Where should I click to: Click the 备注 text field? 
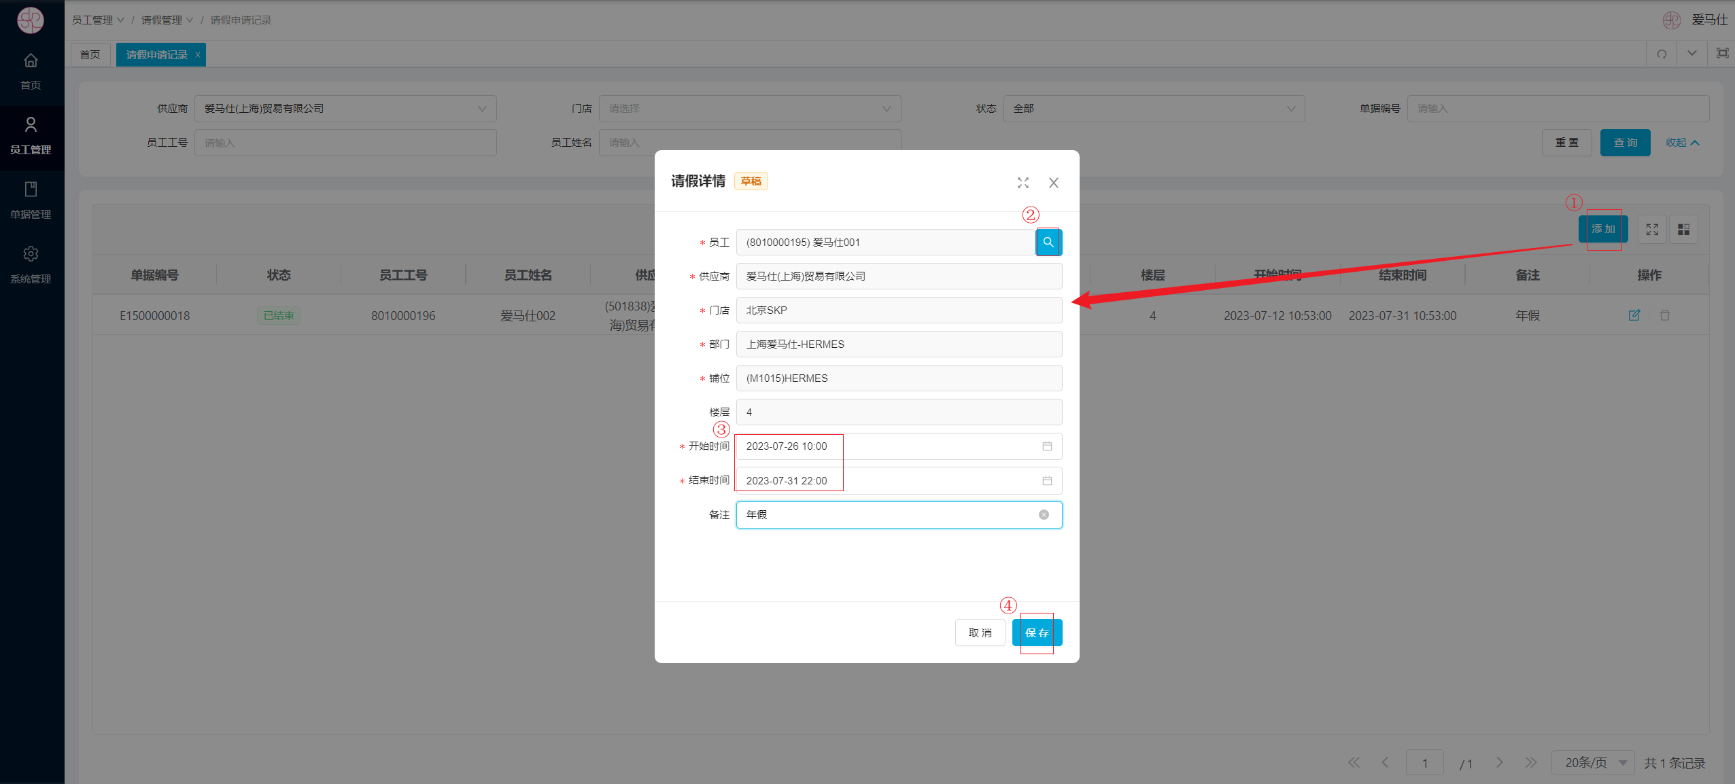[899, 515]
